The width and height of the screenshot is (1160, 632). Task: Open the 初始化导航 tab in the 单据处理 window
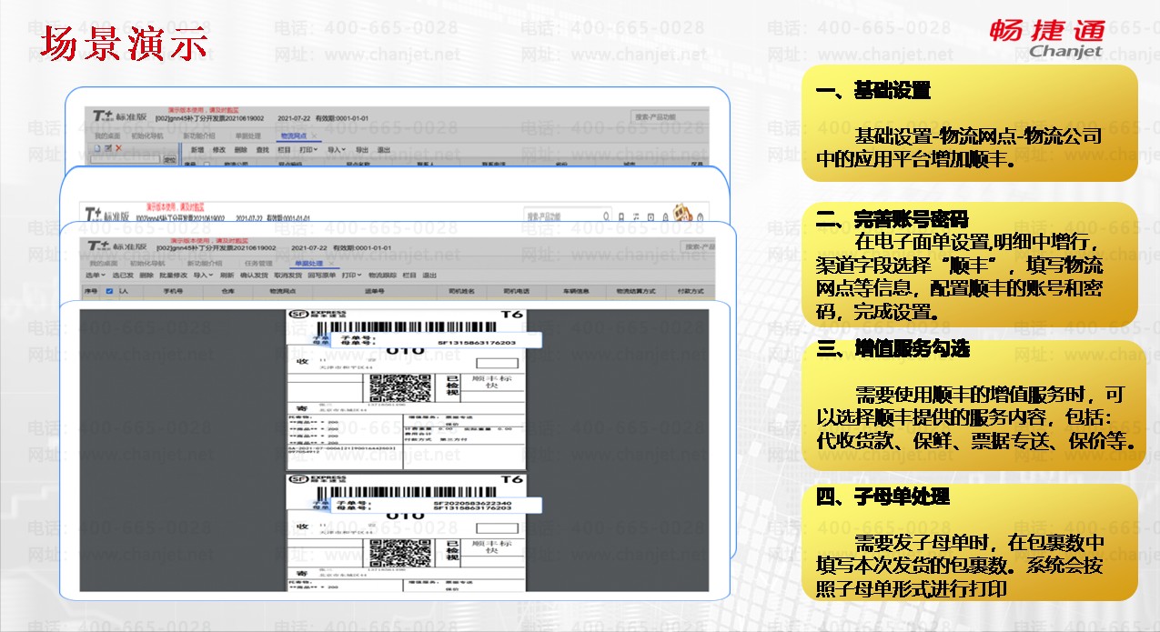(147, 264)
